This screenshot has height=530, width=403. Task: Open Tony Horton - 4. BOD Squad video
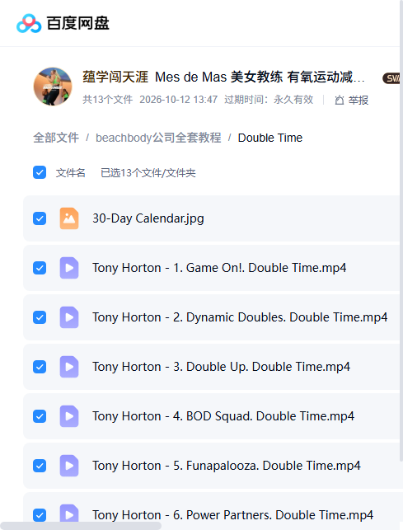[223, 416]
